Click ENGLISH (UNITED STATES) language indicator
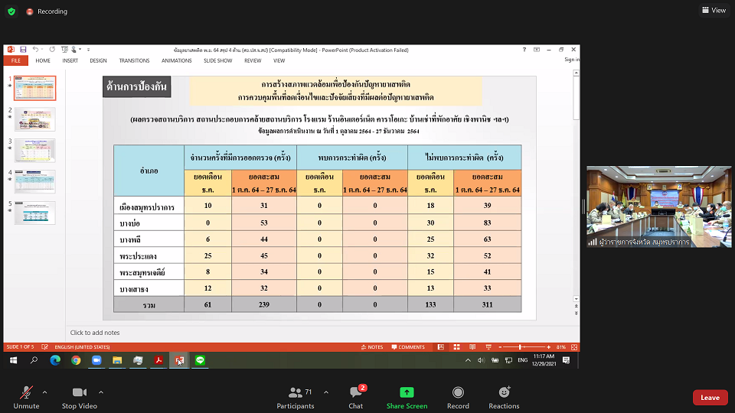Image resolution: width=735 pixels, height=413 pixels. [x=82, y=347]
